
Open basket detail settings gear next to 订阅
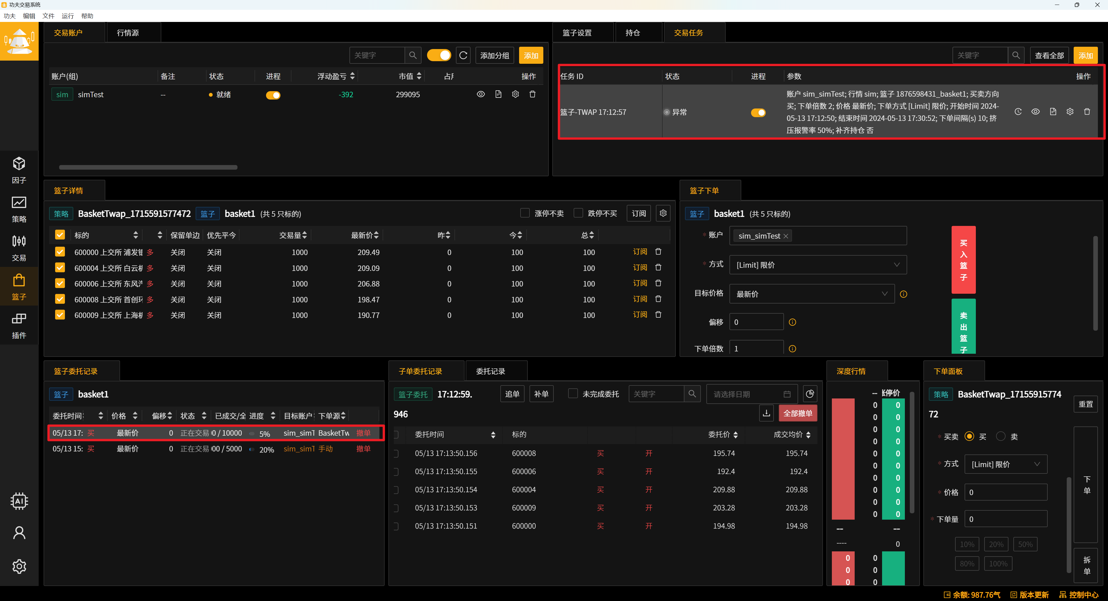(663, 214)
